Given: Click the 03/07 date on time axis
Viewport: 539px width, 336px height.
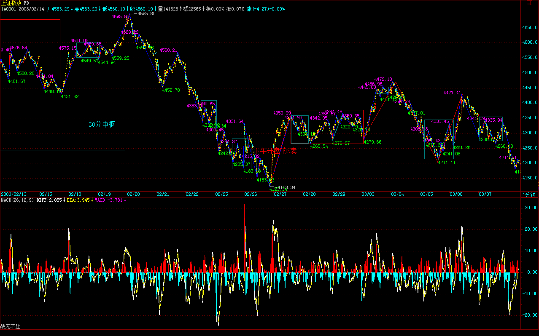Looking at the screenshot, I should [485, 194].
